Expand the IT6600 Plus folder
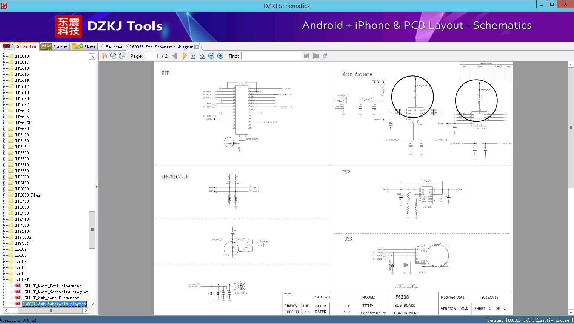574x324 pixels. pyautogui.click(x=4, y=195)
